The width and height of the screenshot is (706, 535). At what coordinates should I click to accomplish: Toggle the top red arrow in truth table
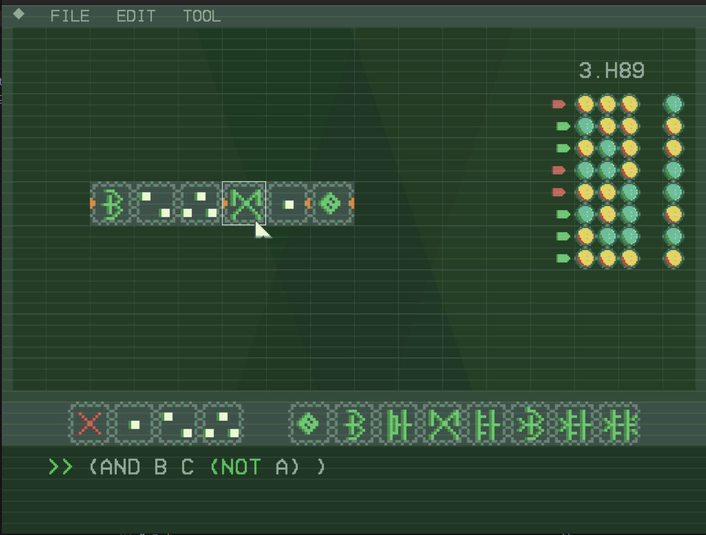tap(558, 104)
